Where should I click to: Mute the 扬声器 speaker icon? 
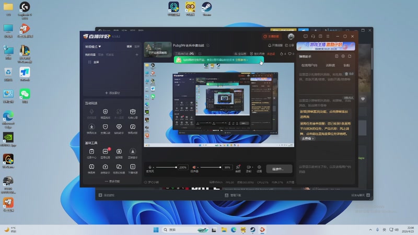coord(194,167)
